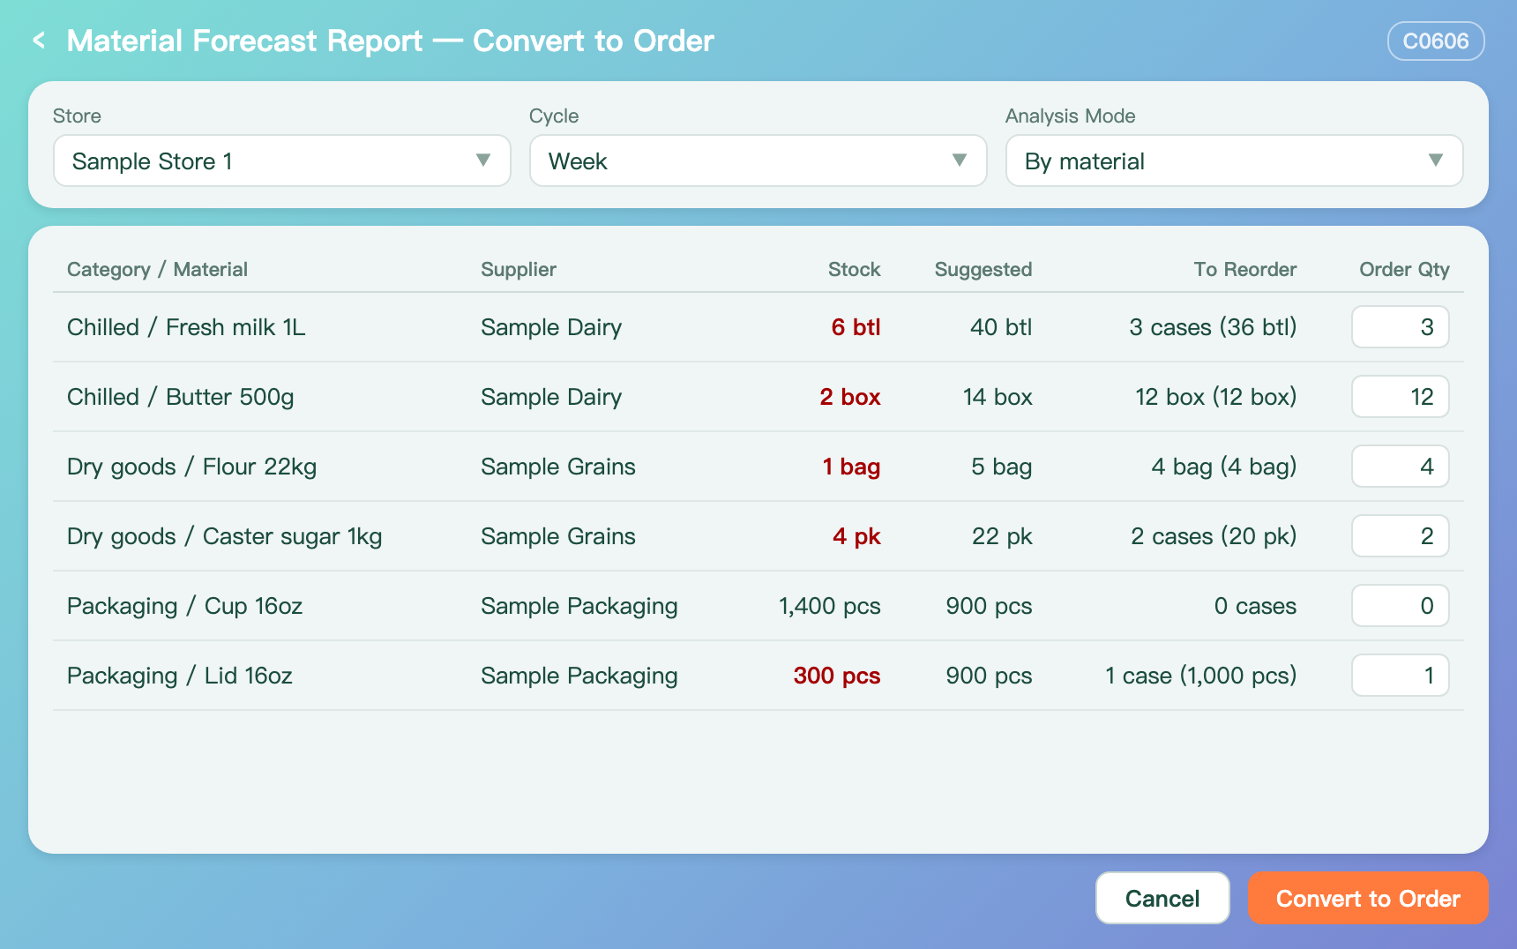Image resolution: width=1517 pixels, height=949 pixels.
Task: Edit order quantity for Caster sugar 1kg
Action: tap(1401, 536)
